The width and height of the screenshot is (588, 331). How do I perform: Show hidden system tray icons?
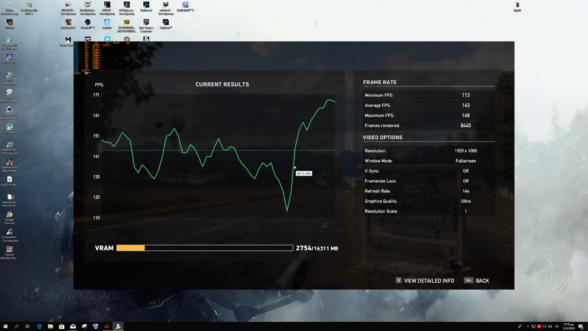tap(528, 326)
